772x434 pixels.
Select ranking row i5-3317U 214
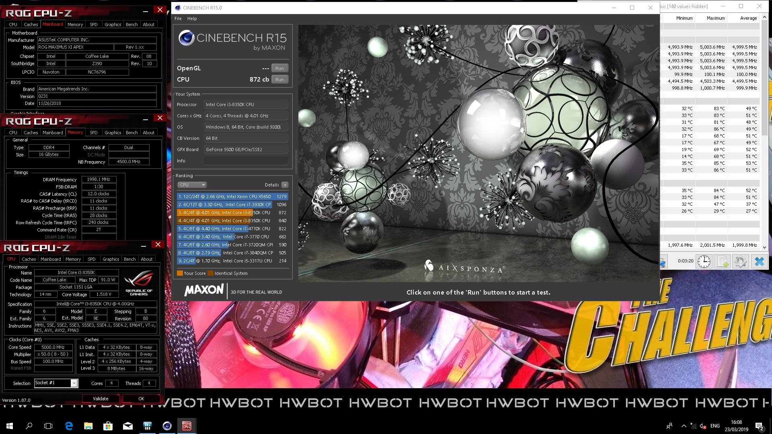[232, 261]
